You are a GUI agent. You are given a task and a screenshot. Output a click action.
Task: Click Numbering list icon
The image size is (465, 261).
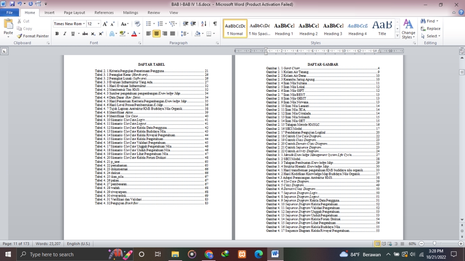coord(160,24)
